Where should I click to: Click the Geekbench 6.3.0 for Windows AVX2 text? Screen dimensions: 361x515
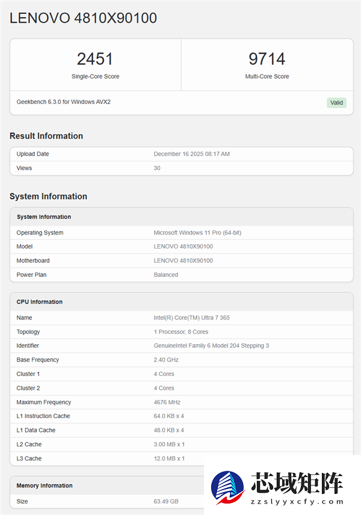point(63,102)
